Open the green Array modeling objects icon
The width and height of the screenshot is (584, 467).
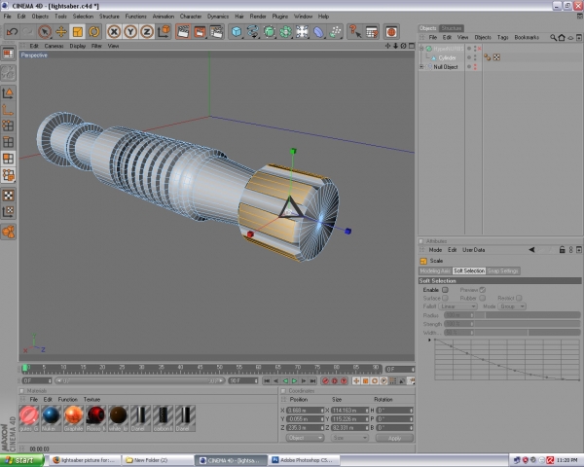(x=285, y=32)
